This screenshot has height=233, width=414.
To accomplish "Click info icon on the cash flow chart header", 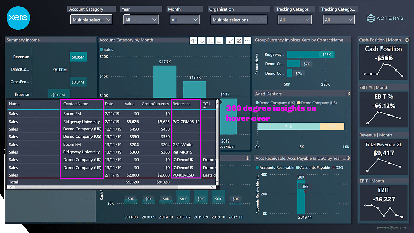I will [x=247, y=158].
